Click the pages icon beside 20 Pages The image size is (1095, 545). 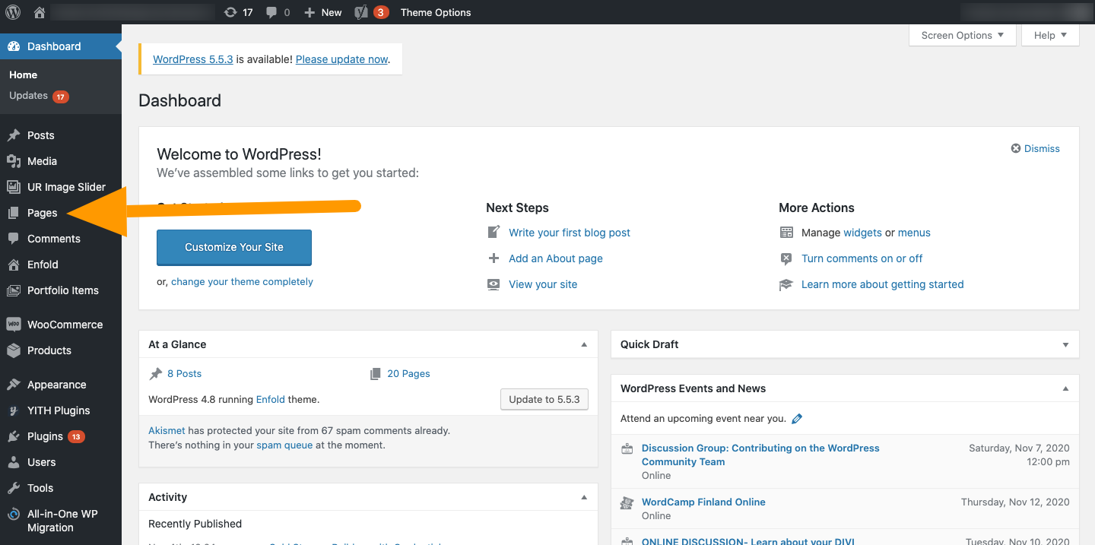[x=376, y=374]
